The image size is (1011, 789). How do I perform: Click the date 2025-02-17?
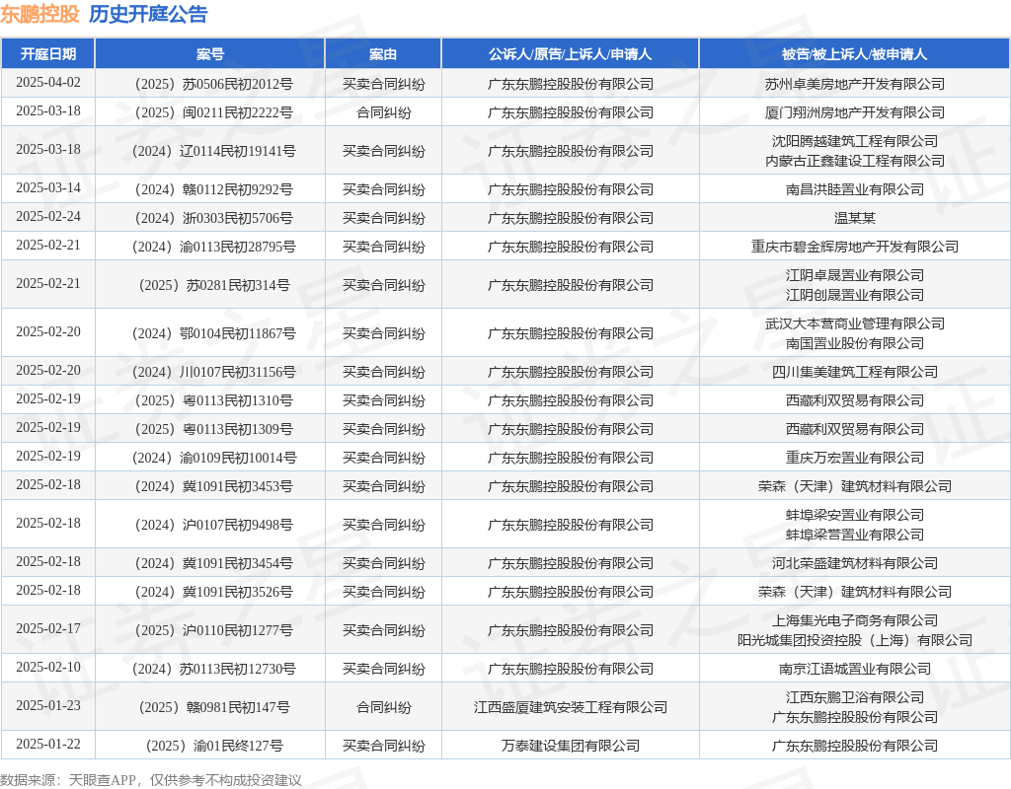click(x=48, y=628)
